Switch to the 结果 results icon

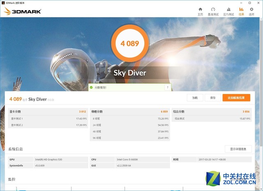[241, 11]
